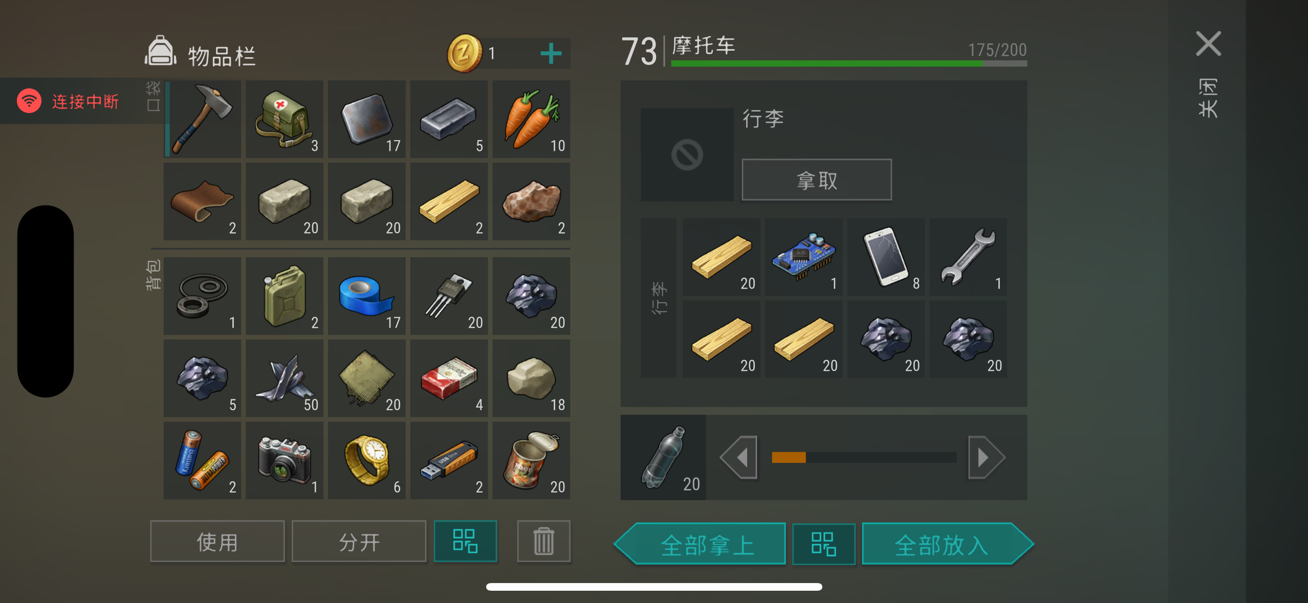This screenshot has height=603, width=1308.
Task: Choose the camera item in backpack
Action: point(285,460)
